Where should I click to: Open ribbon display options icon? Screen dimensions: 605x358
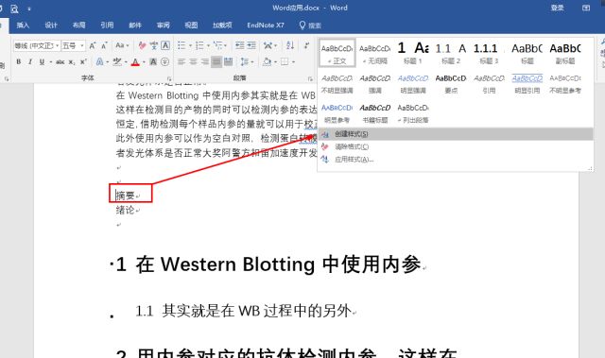(x=586, y=8)
